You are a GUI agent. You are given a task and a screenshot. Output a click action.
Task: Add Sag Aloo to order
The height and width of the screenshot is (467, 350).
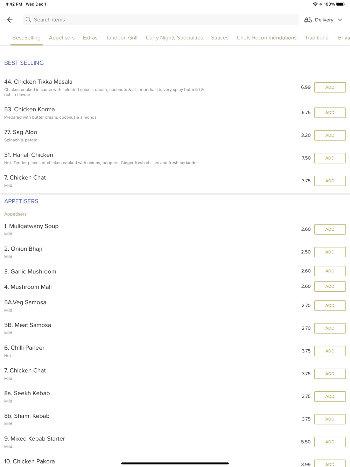tap(330, 135)
